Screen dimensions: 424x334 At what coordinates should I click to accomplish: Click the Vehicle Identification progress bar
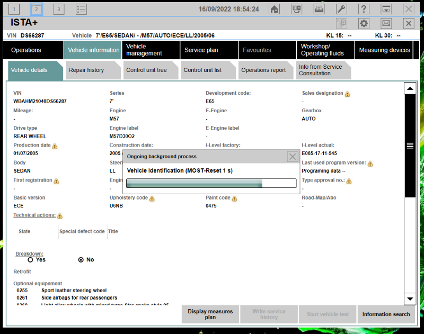[x=211, y=183]
